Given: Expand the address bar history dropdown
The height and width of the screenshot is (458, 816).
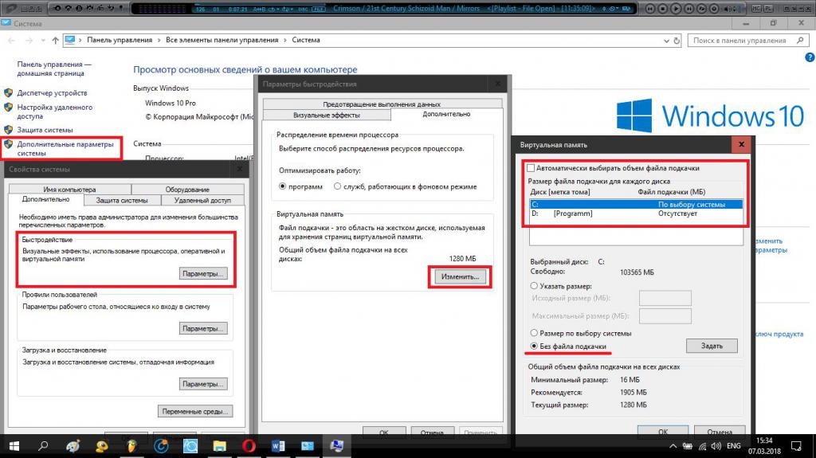Looking at the screenshot, I should 666,41.
